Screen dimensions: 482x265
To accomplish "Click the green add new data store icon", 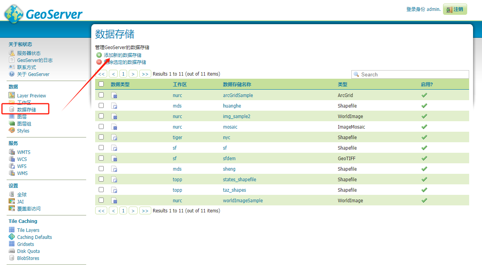I will [99, 55].
